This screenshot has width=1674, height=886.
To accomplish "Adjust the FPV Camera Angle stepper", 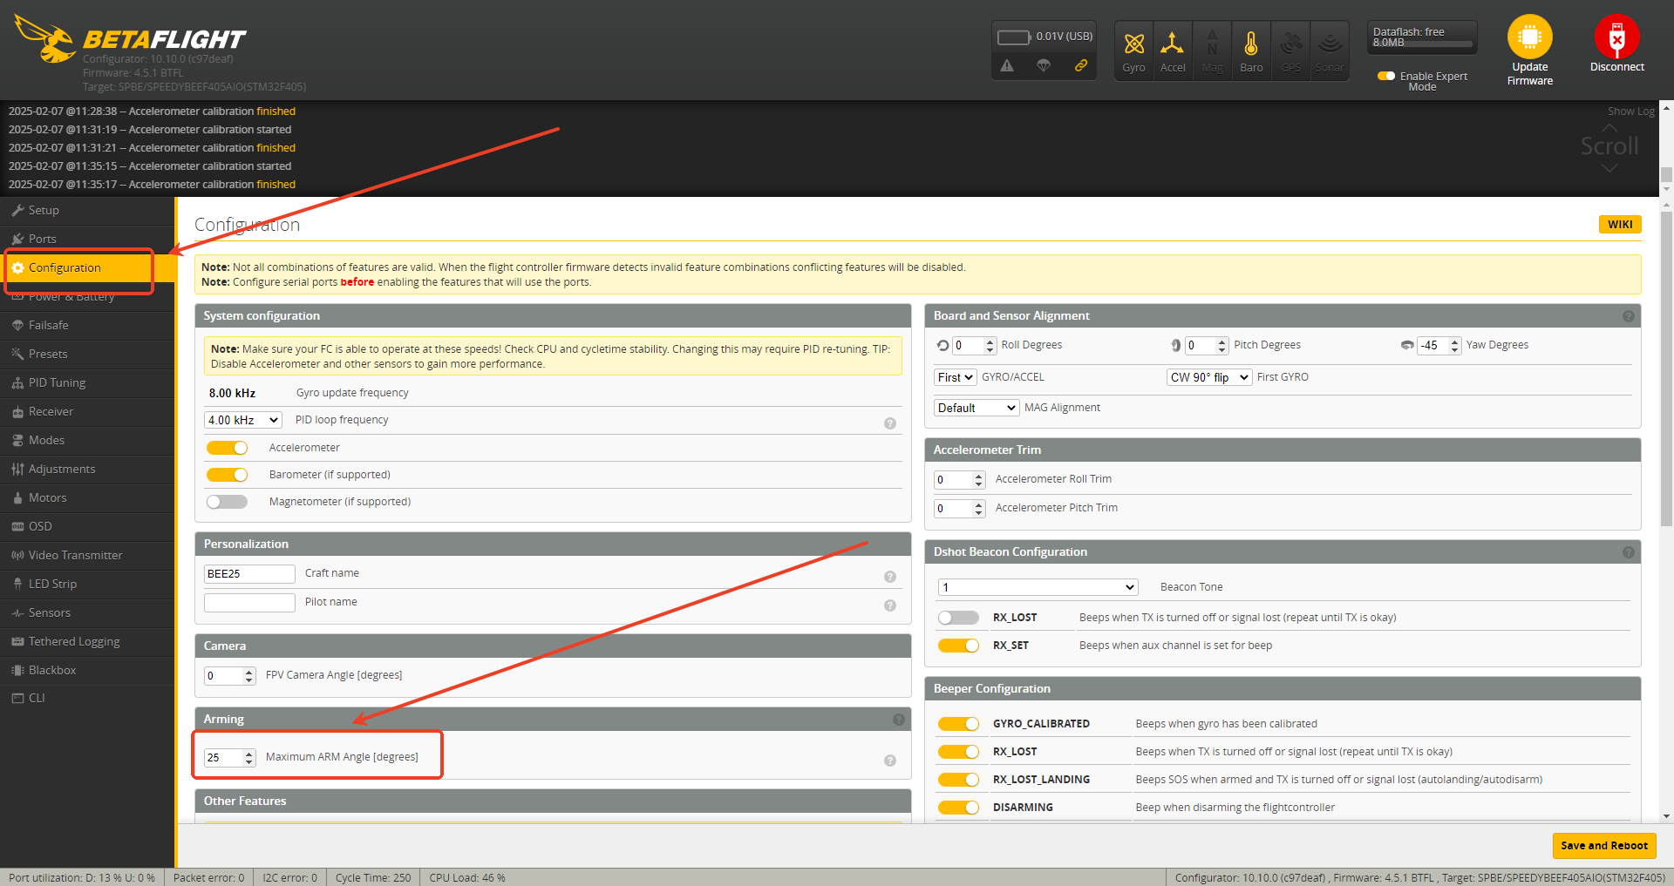I will pyautogui.click(x=249, y=676).
